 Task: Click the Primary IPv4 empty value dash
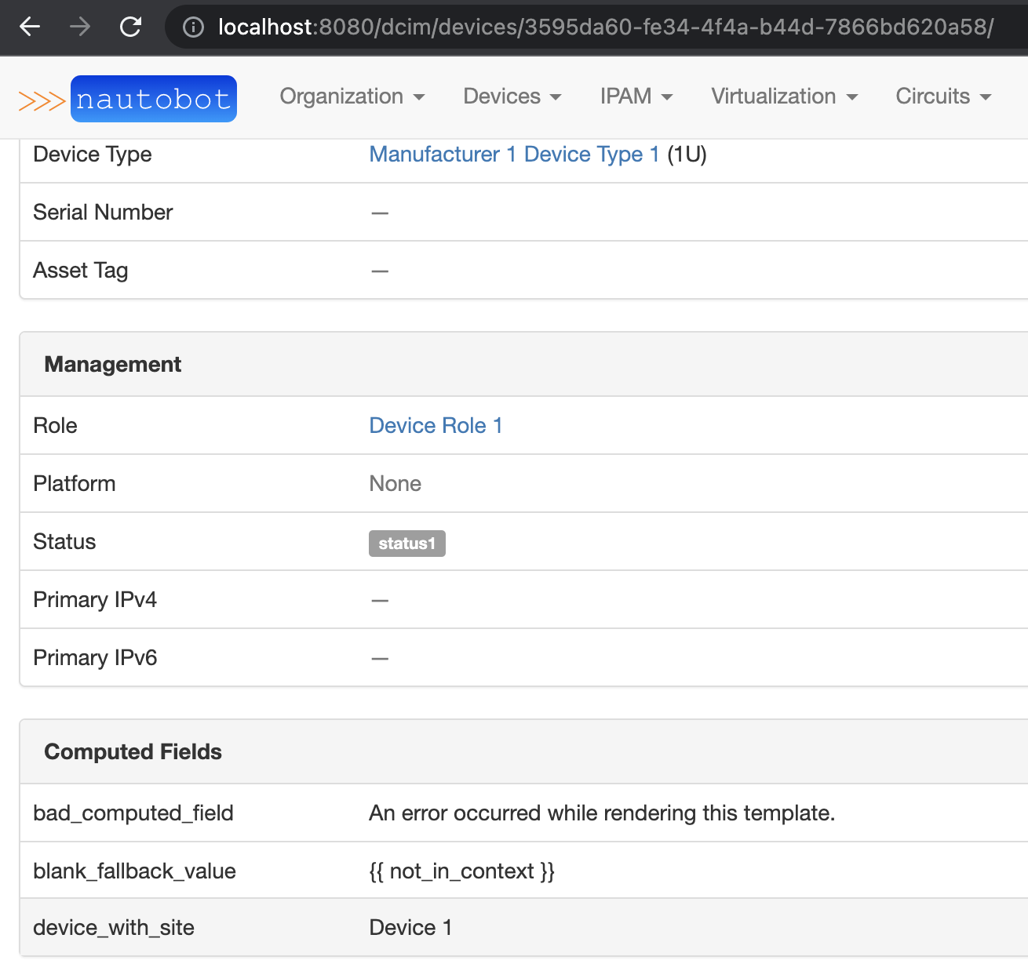point(379,600)
